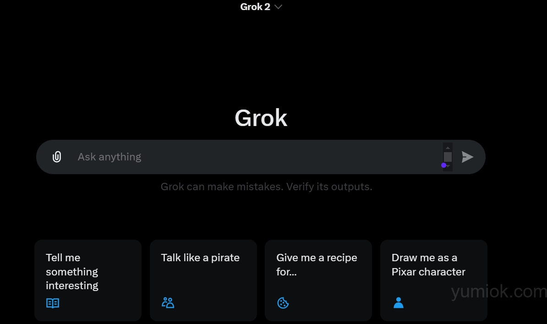Click the purple dot in input box
This screenshot has width=547, height=324.
point(443,165)
